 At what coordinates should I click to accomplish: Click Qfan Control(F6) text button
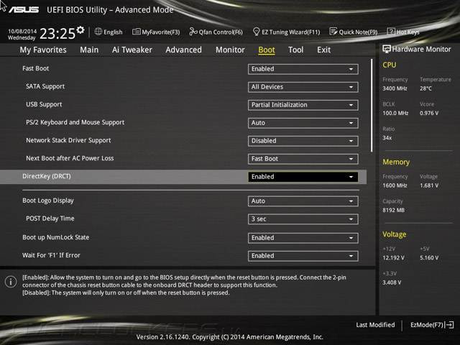[221, 32]
